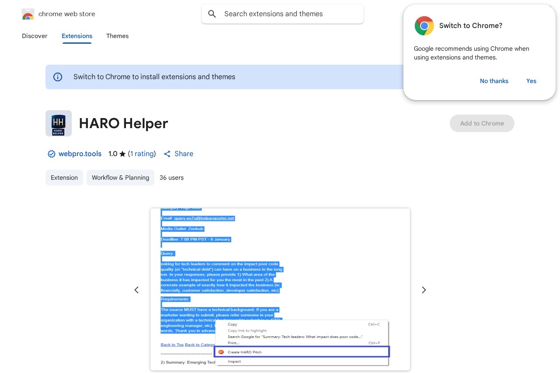Advance to next screenshot with right chevron
The height and width of the screenshot is (373, 560).
point(423,290)
